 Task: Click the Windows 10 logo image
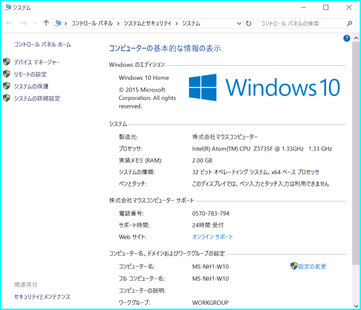point(264,88)
